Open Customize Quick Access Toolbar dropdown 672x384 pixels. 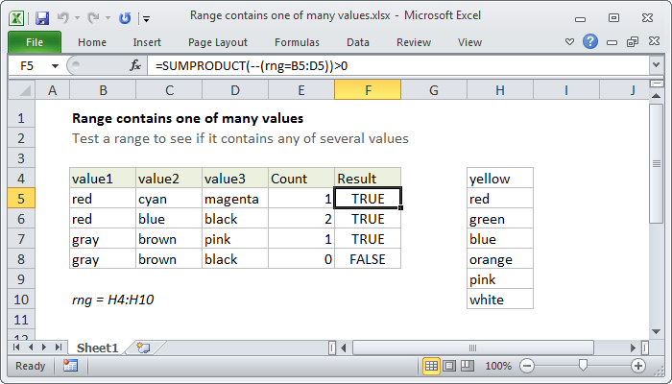(x=145, y=17)
